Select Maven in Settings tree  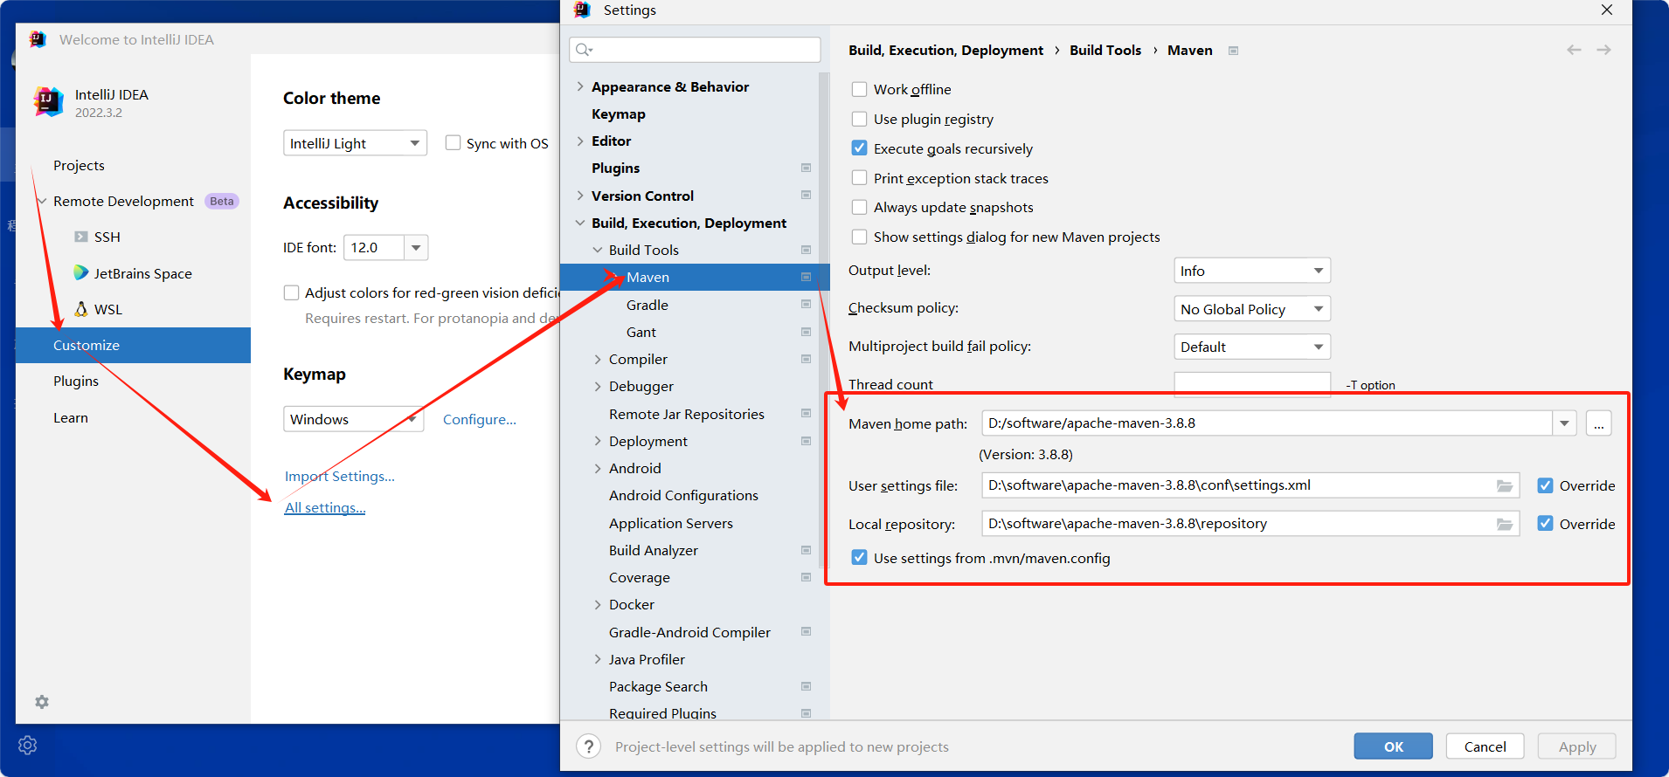tap(695, 277)
